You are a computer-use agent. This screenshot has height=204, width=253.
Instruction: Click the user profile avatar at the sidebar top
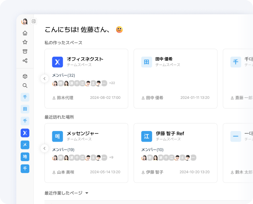(24, 22)
